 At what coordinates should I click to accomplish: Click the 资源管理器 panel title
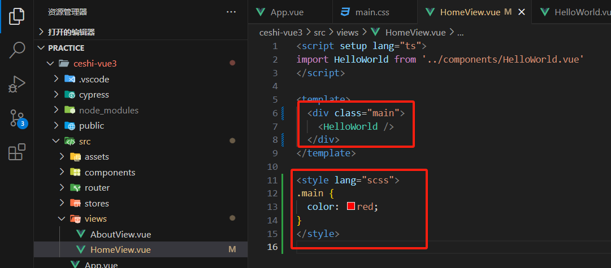tap(67, 12)
